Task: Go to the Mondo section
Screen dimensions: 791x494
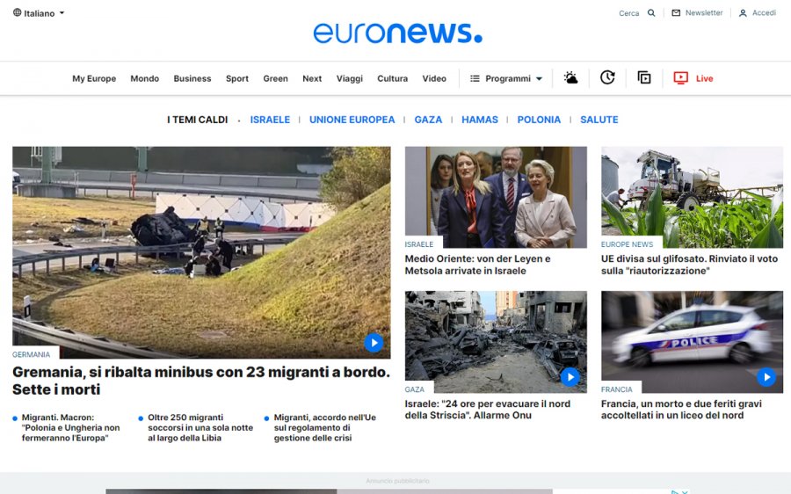Action: point(145,79)
